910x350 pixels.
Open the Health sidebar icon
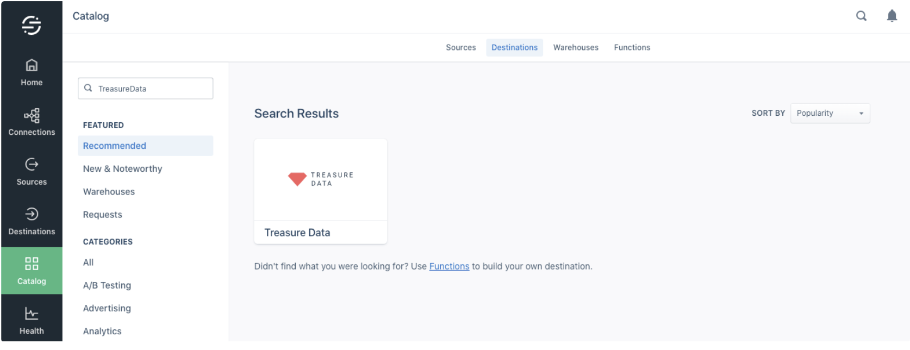[x=32, y=321]
